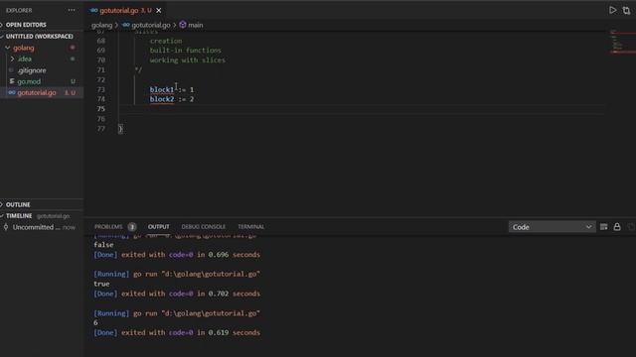The height and width of the screenshot is (357, 636).
Task: Expand the Outline section
Action: point(42,204)
